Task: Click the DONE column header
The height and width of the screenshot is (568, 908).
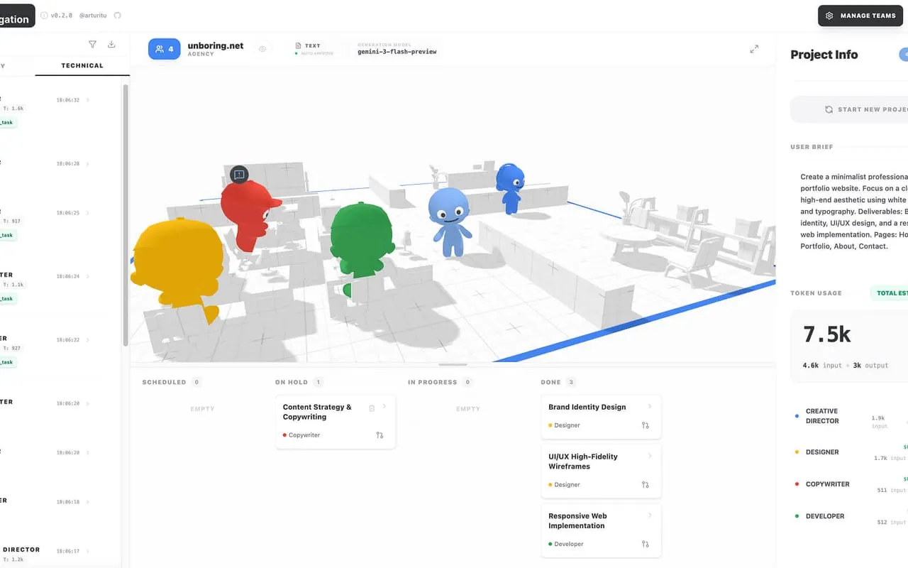Action: [x=550, y=382]
